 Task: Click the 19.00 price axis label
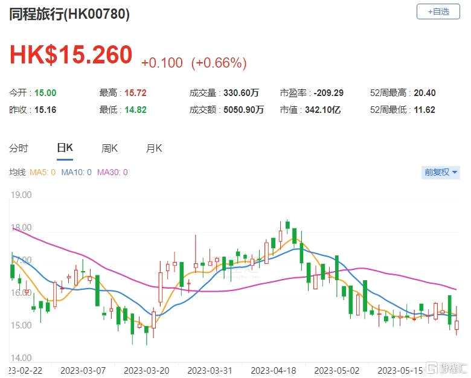[x=21, y=195]
